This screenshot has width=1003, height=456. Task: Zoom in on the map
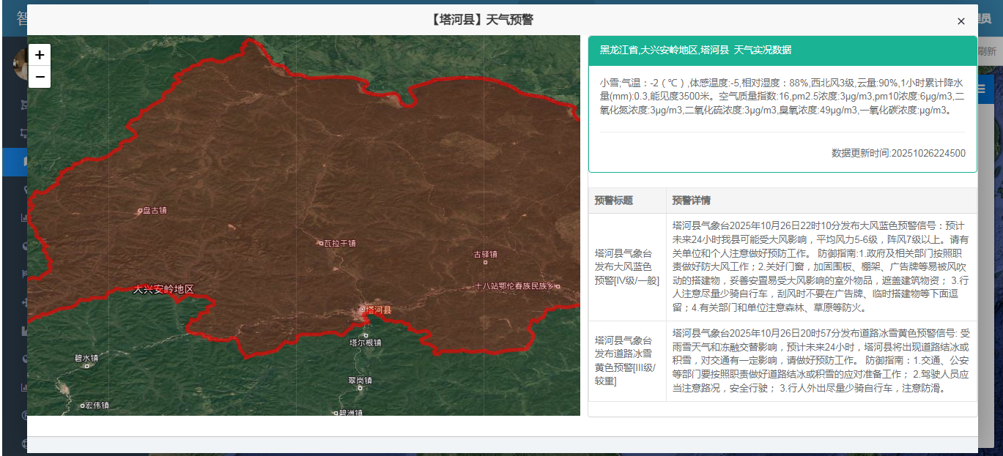[40, 55]
